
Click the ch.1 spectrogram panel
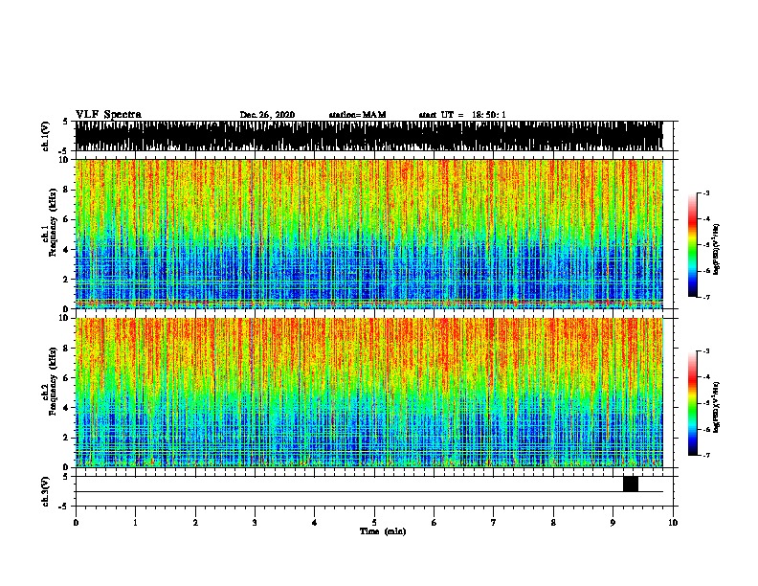(368, 234)
